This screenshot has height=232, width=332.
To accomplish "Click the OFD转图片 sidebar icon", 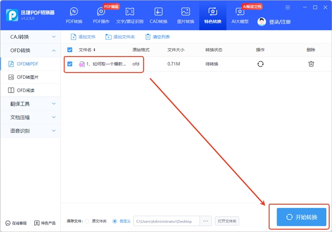I will pyautogui.click(x=11, y=77).
